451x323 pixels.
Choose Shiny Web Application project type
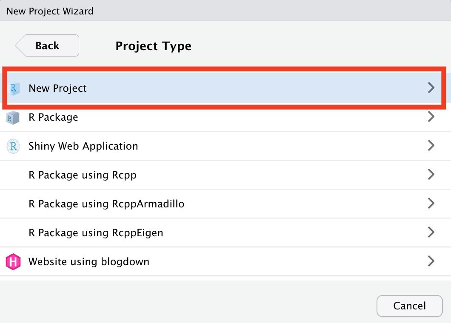pos(225,146)
